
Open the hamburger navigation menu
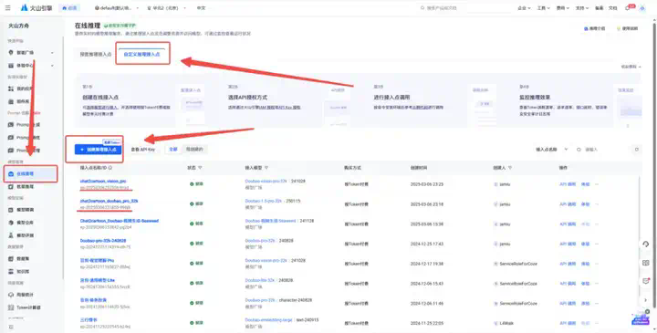tap(8, 8)
